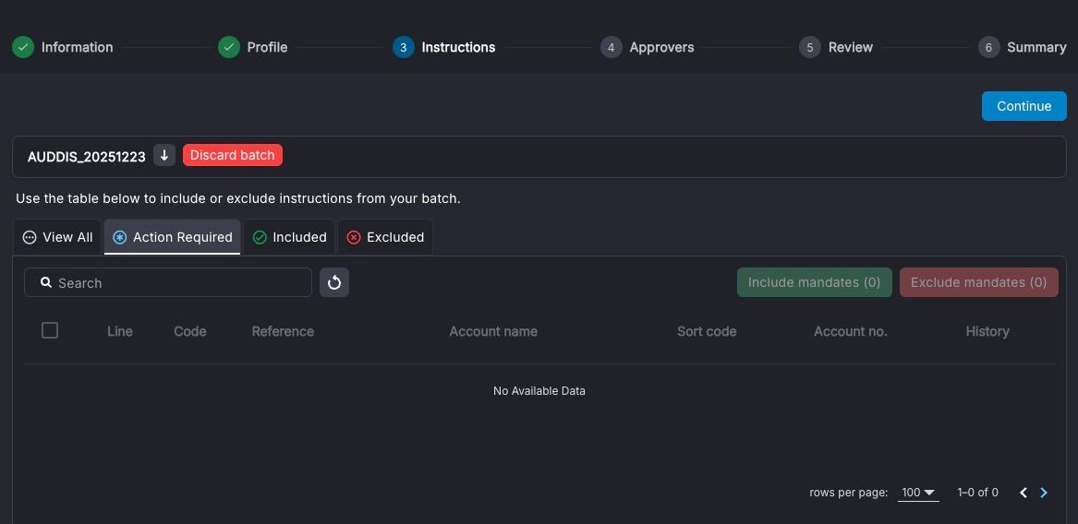Click the No Available Data message
1078x524 pixels.
pos(539,391)
